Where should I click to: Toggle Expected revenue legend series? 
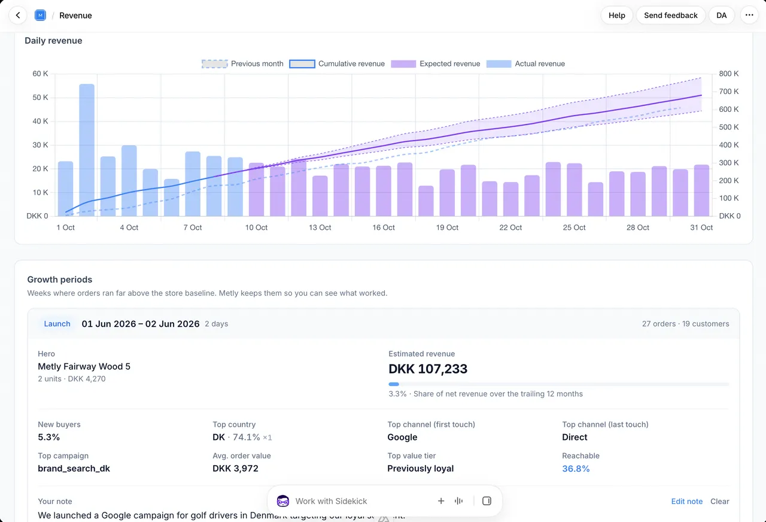click(x=436, y=63)
